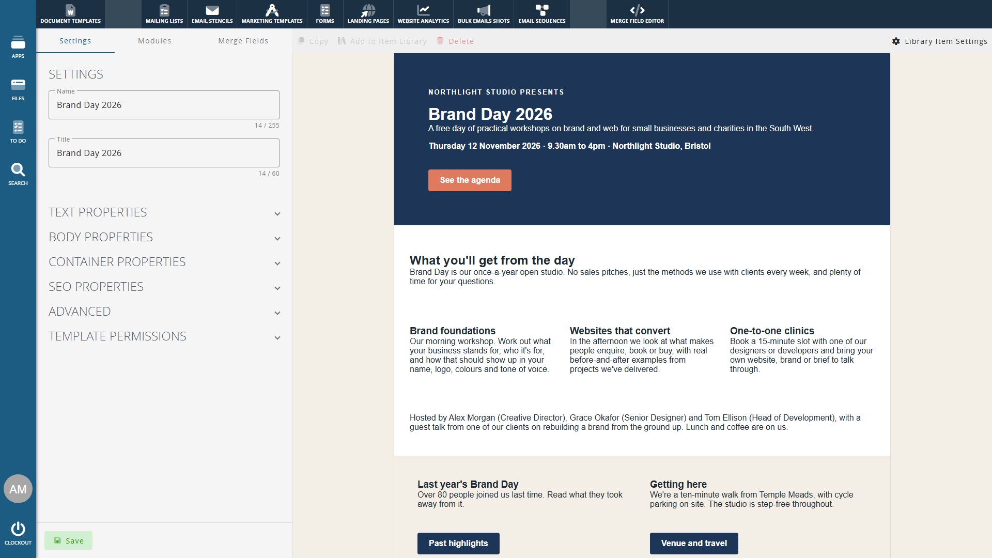The image size is (992, 558).
Task: Open Landing Pages section
Action: [x=368, y=14]
